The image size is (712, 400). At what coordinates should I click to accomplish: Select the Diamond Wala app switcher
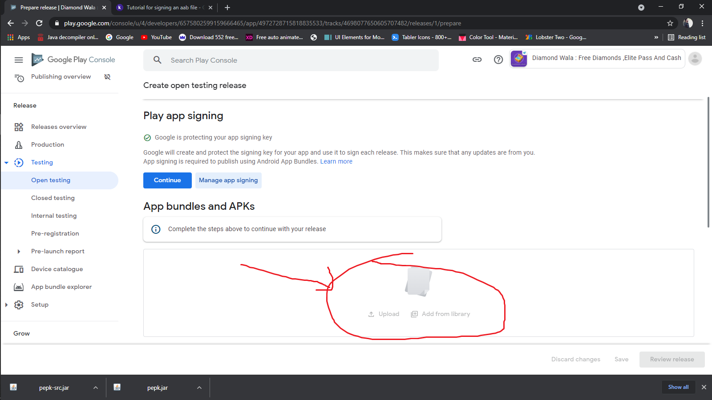coord(597,59)
